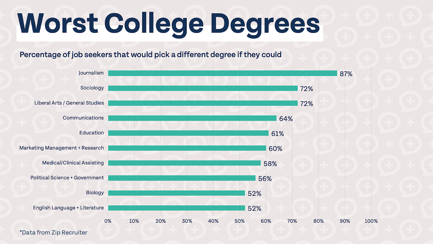The height and width of the screenshot is (244, 433).
Task: Click the 'Worst College Degrees' title
Action: (169, 25)
